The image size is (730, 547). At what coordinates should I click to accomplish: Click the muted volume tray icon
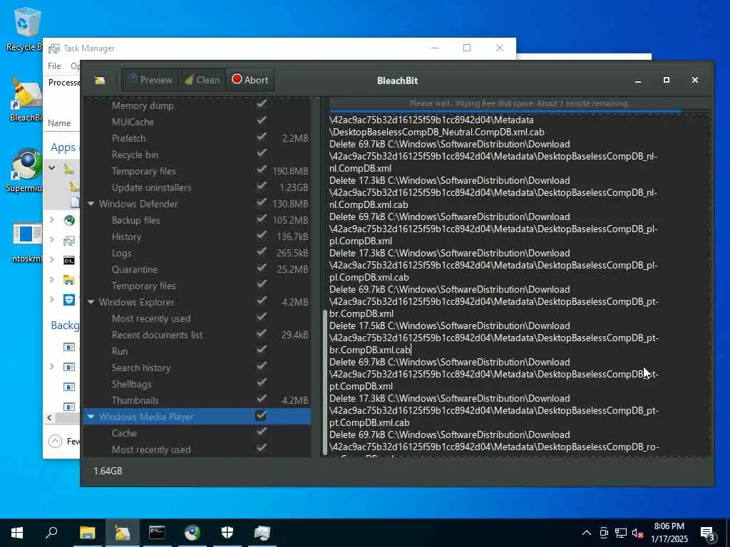point(637,533)
